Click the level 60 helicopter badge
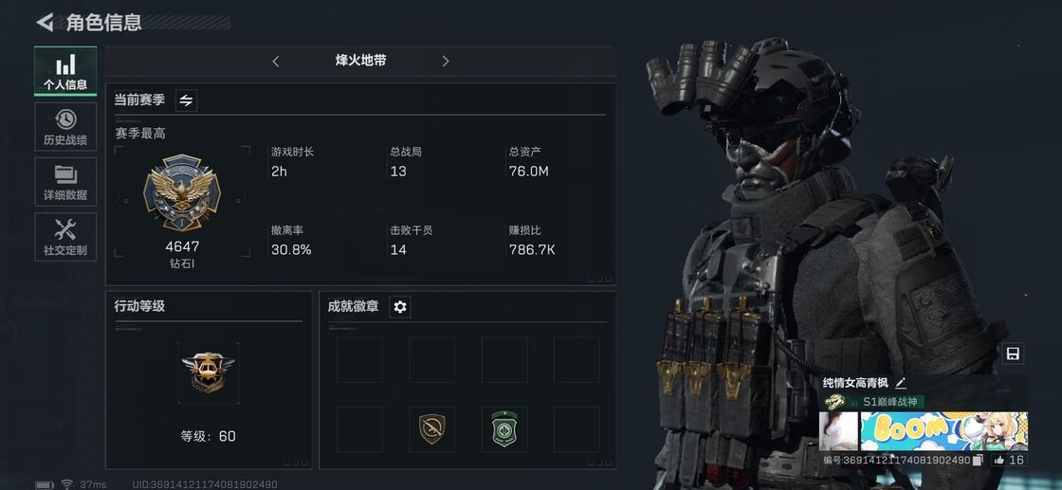 tap(208, 372)
